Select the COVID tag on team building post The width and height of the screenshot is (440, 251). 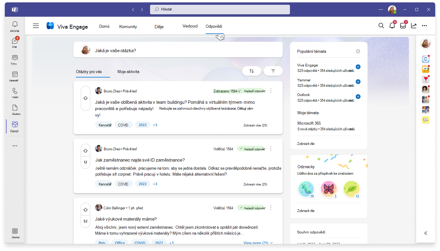pos(123,125)
